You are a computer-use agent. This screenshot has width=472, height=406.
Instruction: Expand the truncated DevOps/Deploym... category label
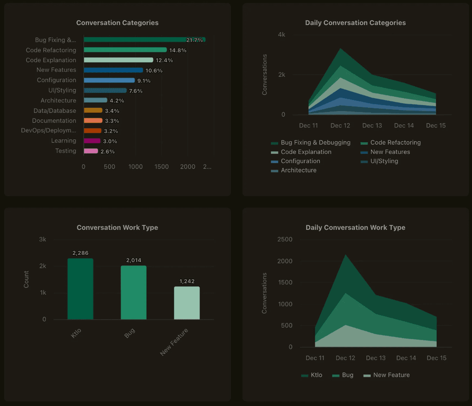coord(50,130)
